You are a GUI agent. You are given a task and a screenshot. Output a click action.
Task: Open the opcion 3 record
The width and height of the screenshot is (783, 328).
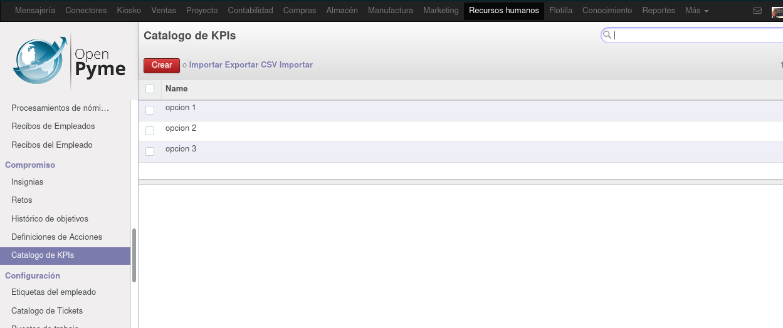pos(460,151)
